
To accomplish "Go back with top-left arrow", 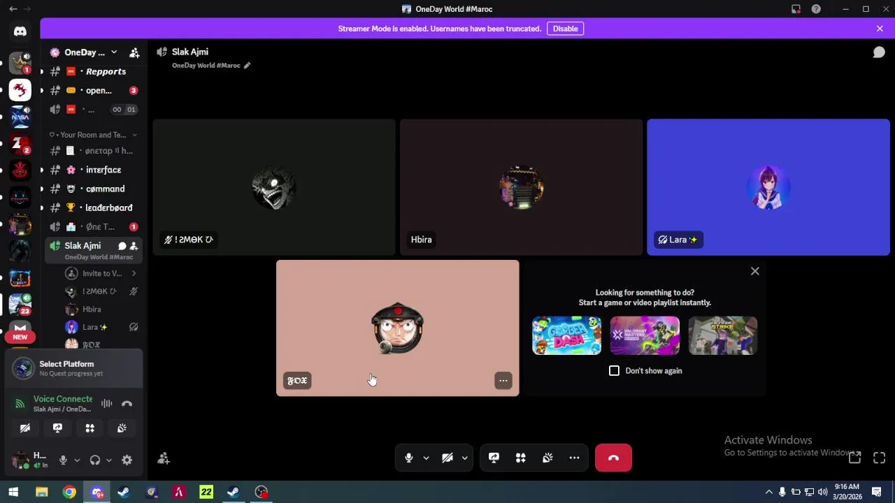I will [x=13, y=9].
